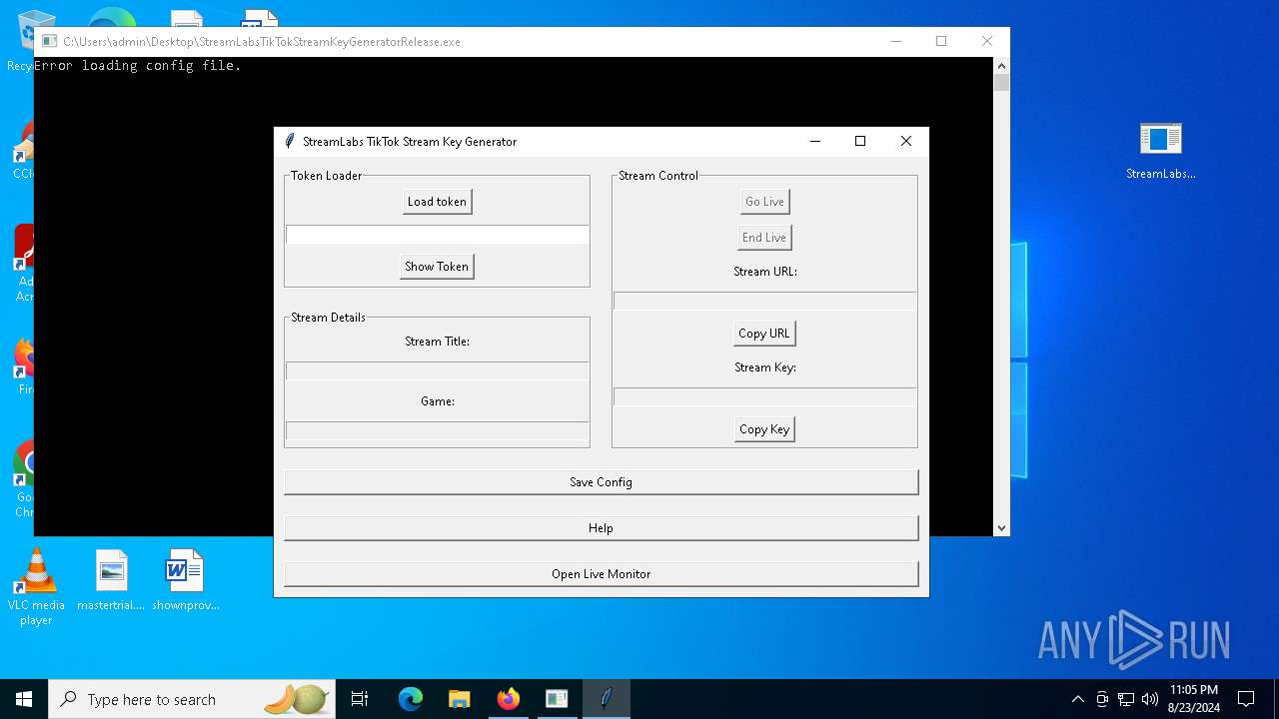Image resolution: width=1279 pixels, height=719 pixels.
Task: Click the Stream Title input field
Action: coord(438,370)
